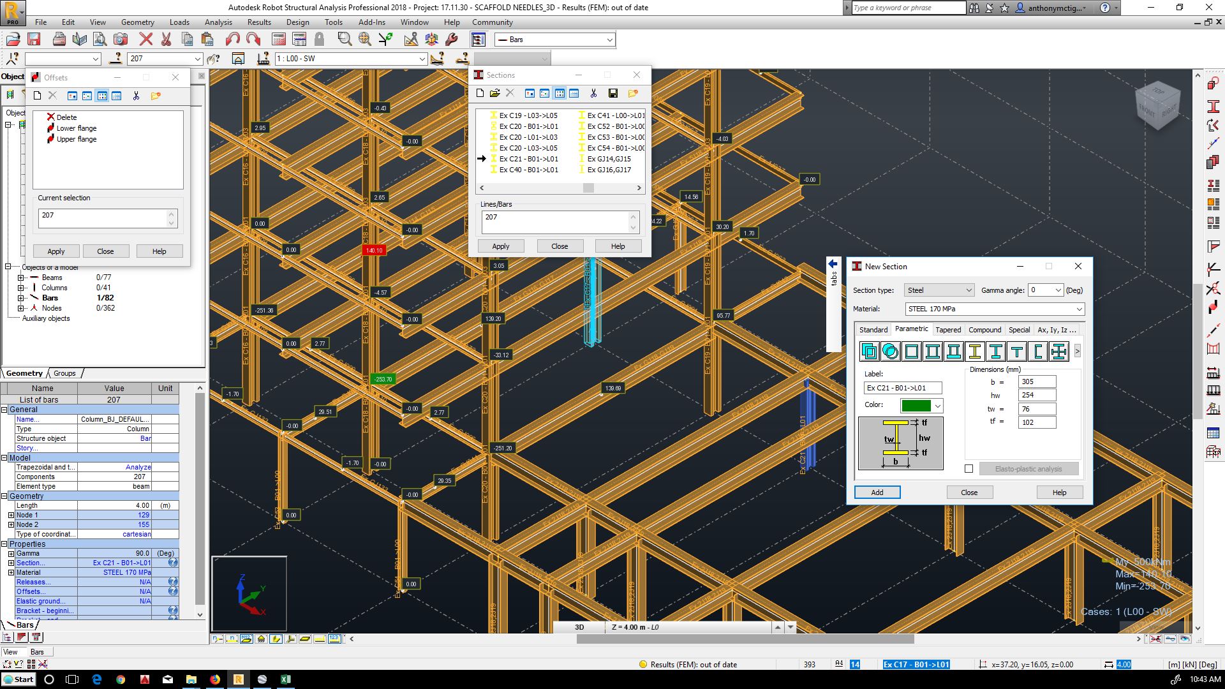1225x689 pixels.
Task: Click Apply in the Offsets dialog
Action: 56,251
